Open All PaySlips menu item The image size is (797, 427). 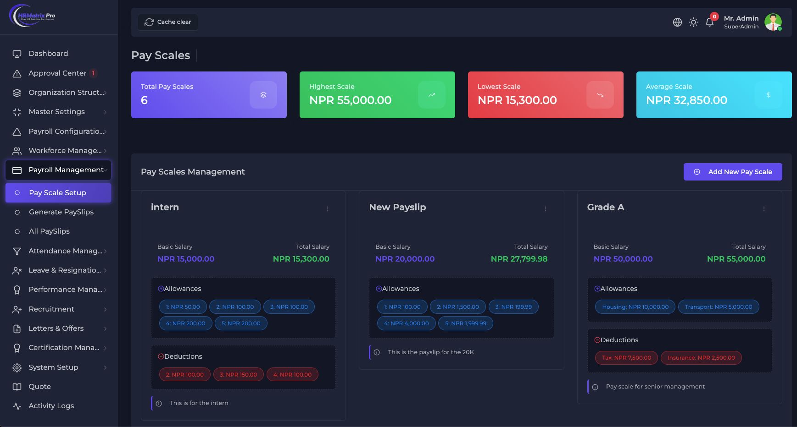tap(58, 231)
